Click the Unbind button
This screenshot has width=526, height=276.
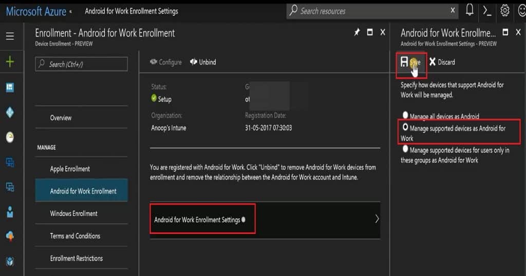203,62
